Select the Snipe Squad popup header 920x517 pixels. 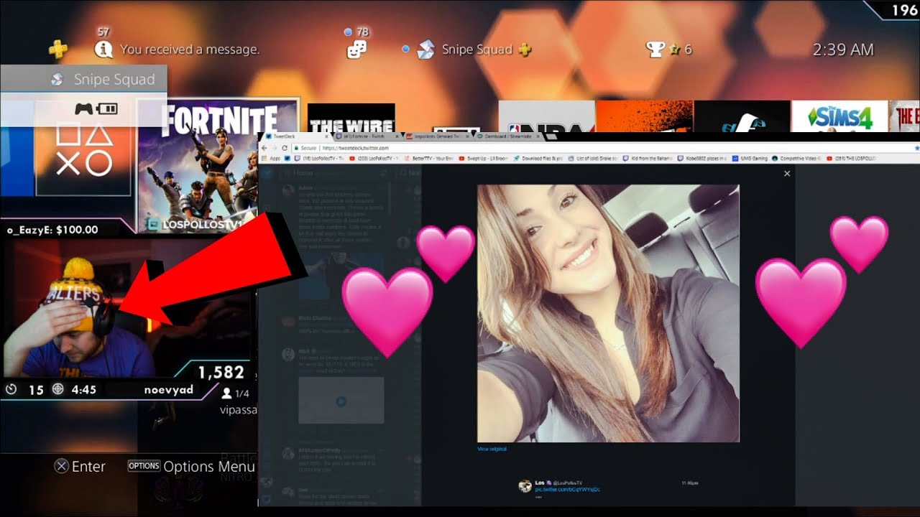(83, 79)
